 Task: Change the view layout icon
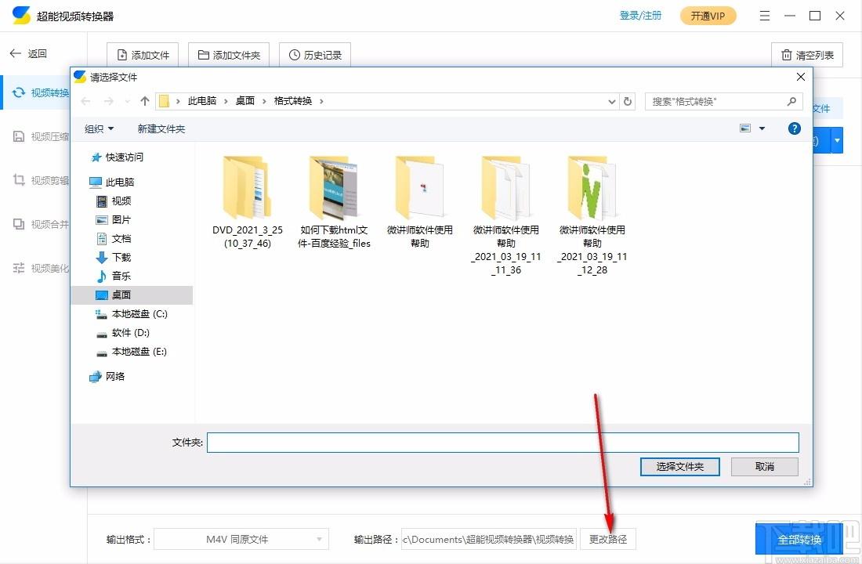point(745,128)
